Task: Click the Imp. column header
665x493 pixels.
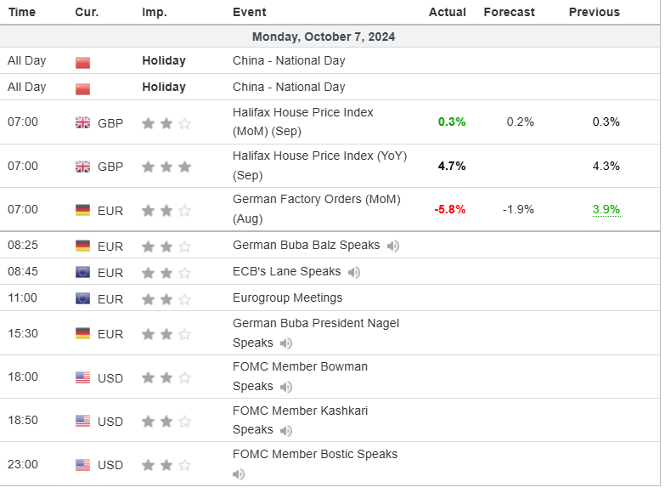Action: [x=155, y=12]
